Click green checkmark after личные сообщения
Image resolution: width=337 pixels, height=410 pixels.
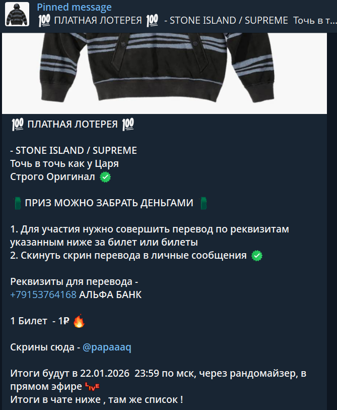257,256
